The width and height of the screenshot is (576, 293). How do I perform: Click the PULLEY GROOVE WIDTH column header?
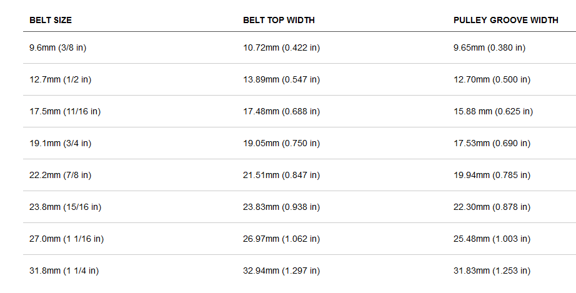click(506, 20)
